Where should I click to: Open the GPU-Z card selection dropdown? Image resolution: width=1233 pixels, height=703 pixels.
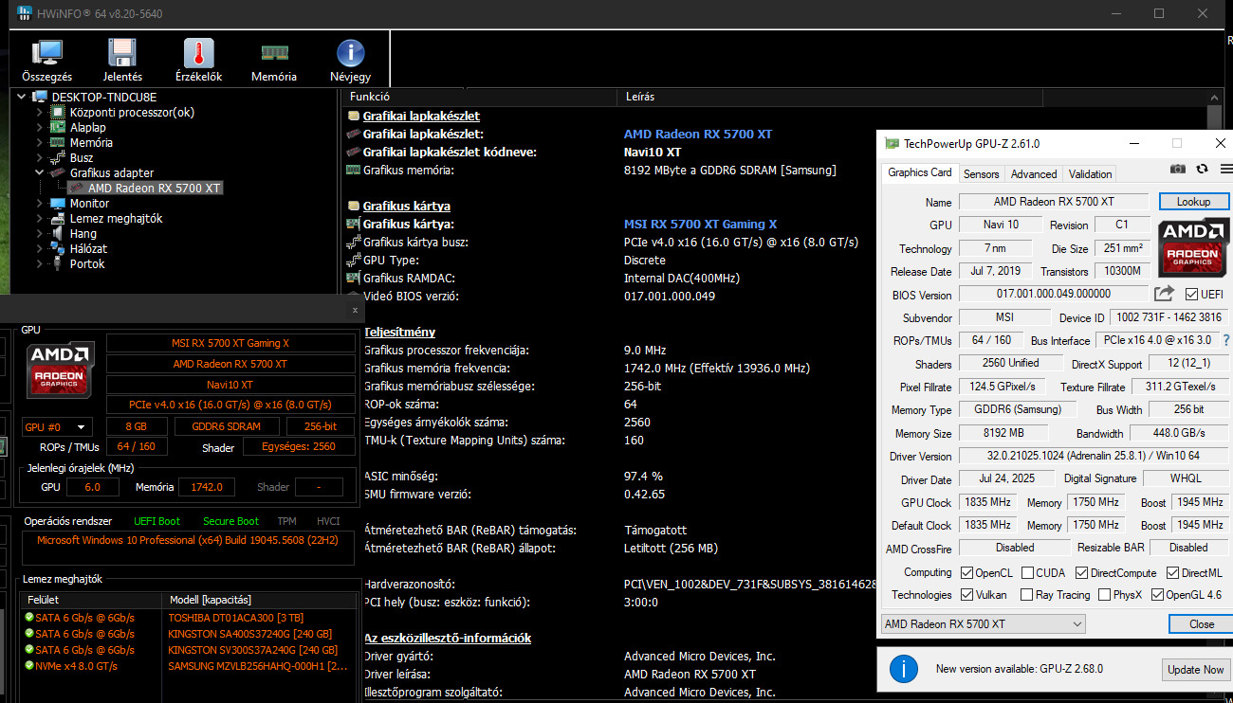983,624
